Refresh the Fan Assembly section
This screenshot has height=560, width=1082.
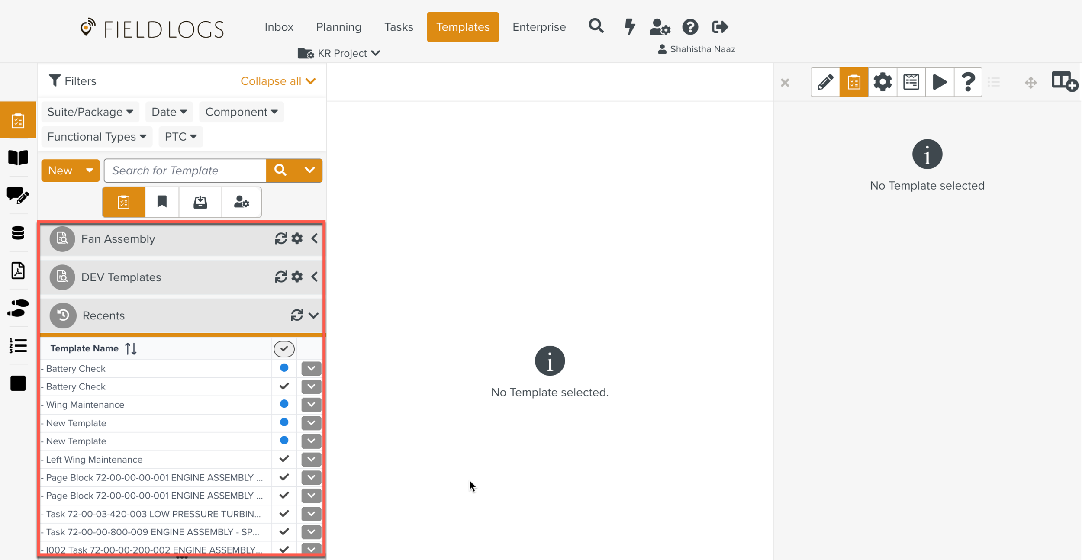click(x=281, y=238)
